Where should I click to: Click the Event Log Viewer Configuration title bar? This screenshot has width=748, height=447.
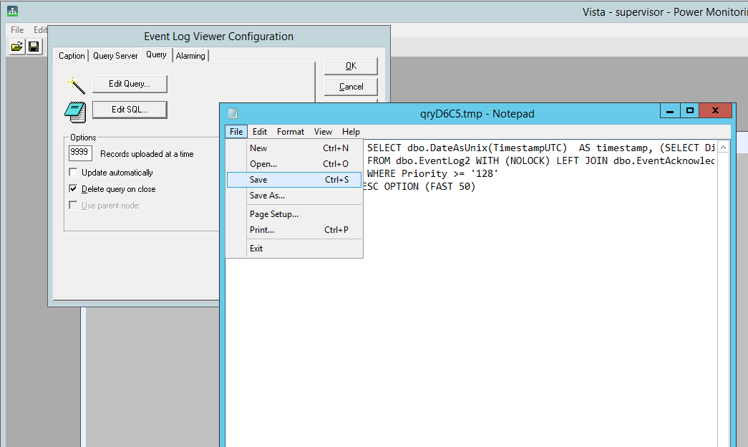tap(219, 37)
